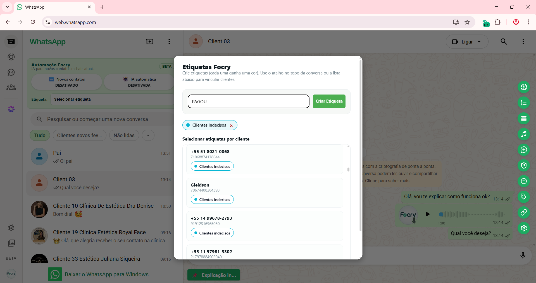Play the 1:06 voice message
This screenshot has height=283, width=536.
click(x=428, y=214)
